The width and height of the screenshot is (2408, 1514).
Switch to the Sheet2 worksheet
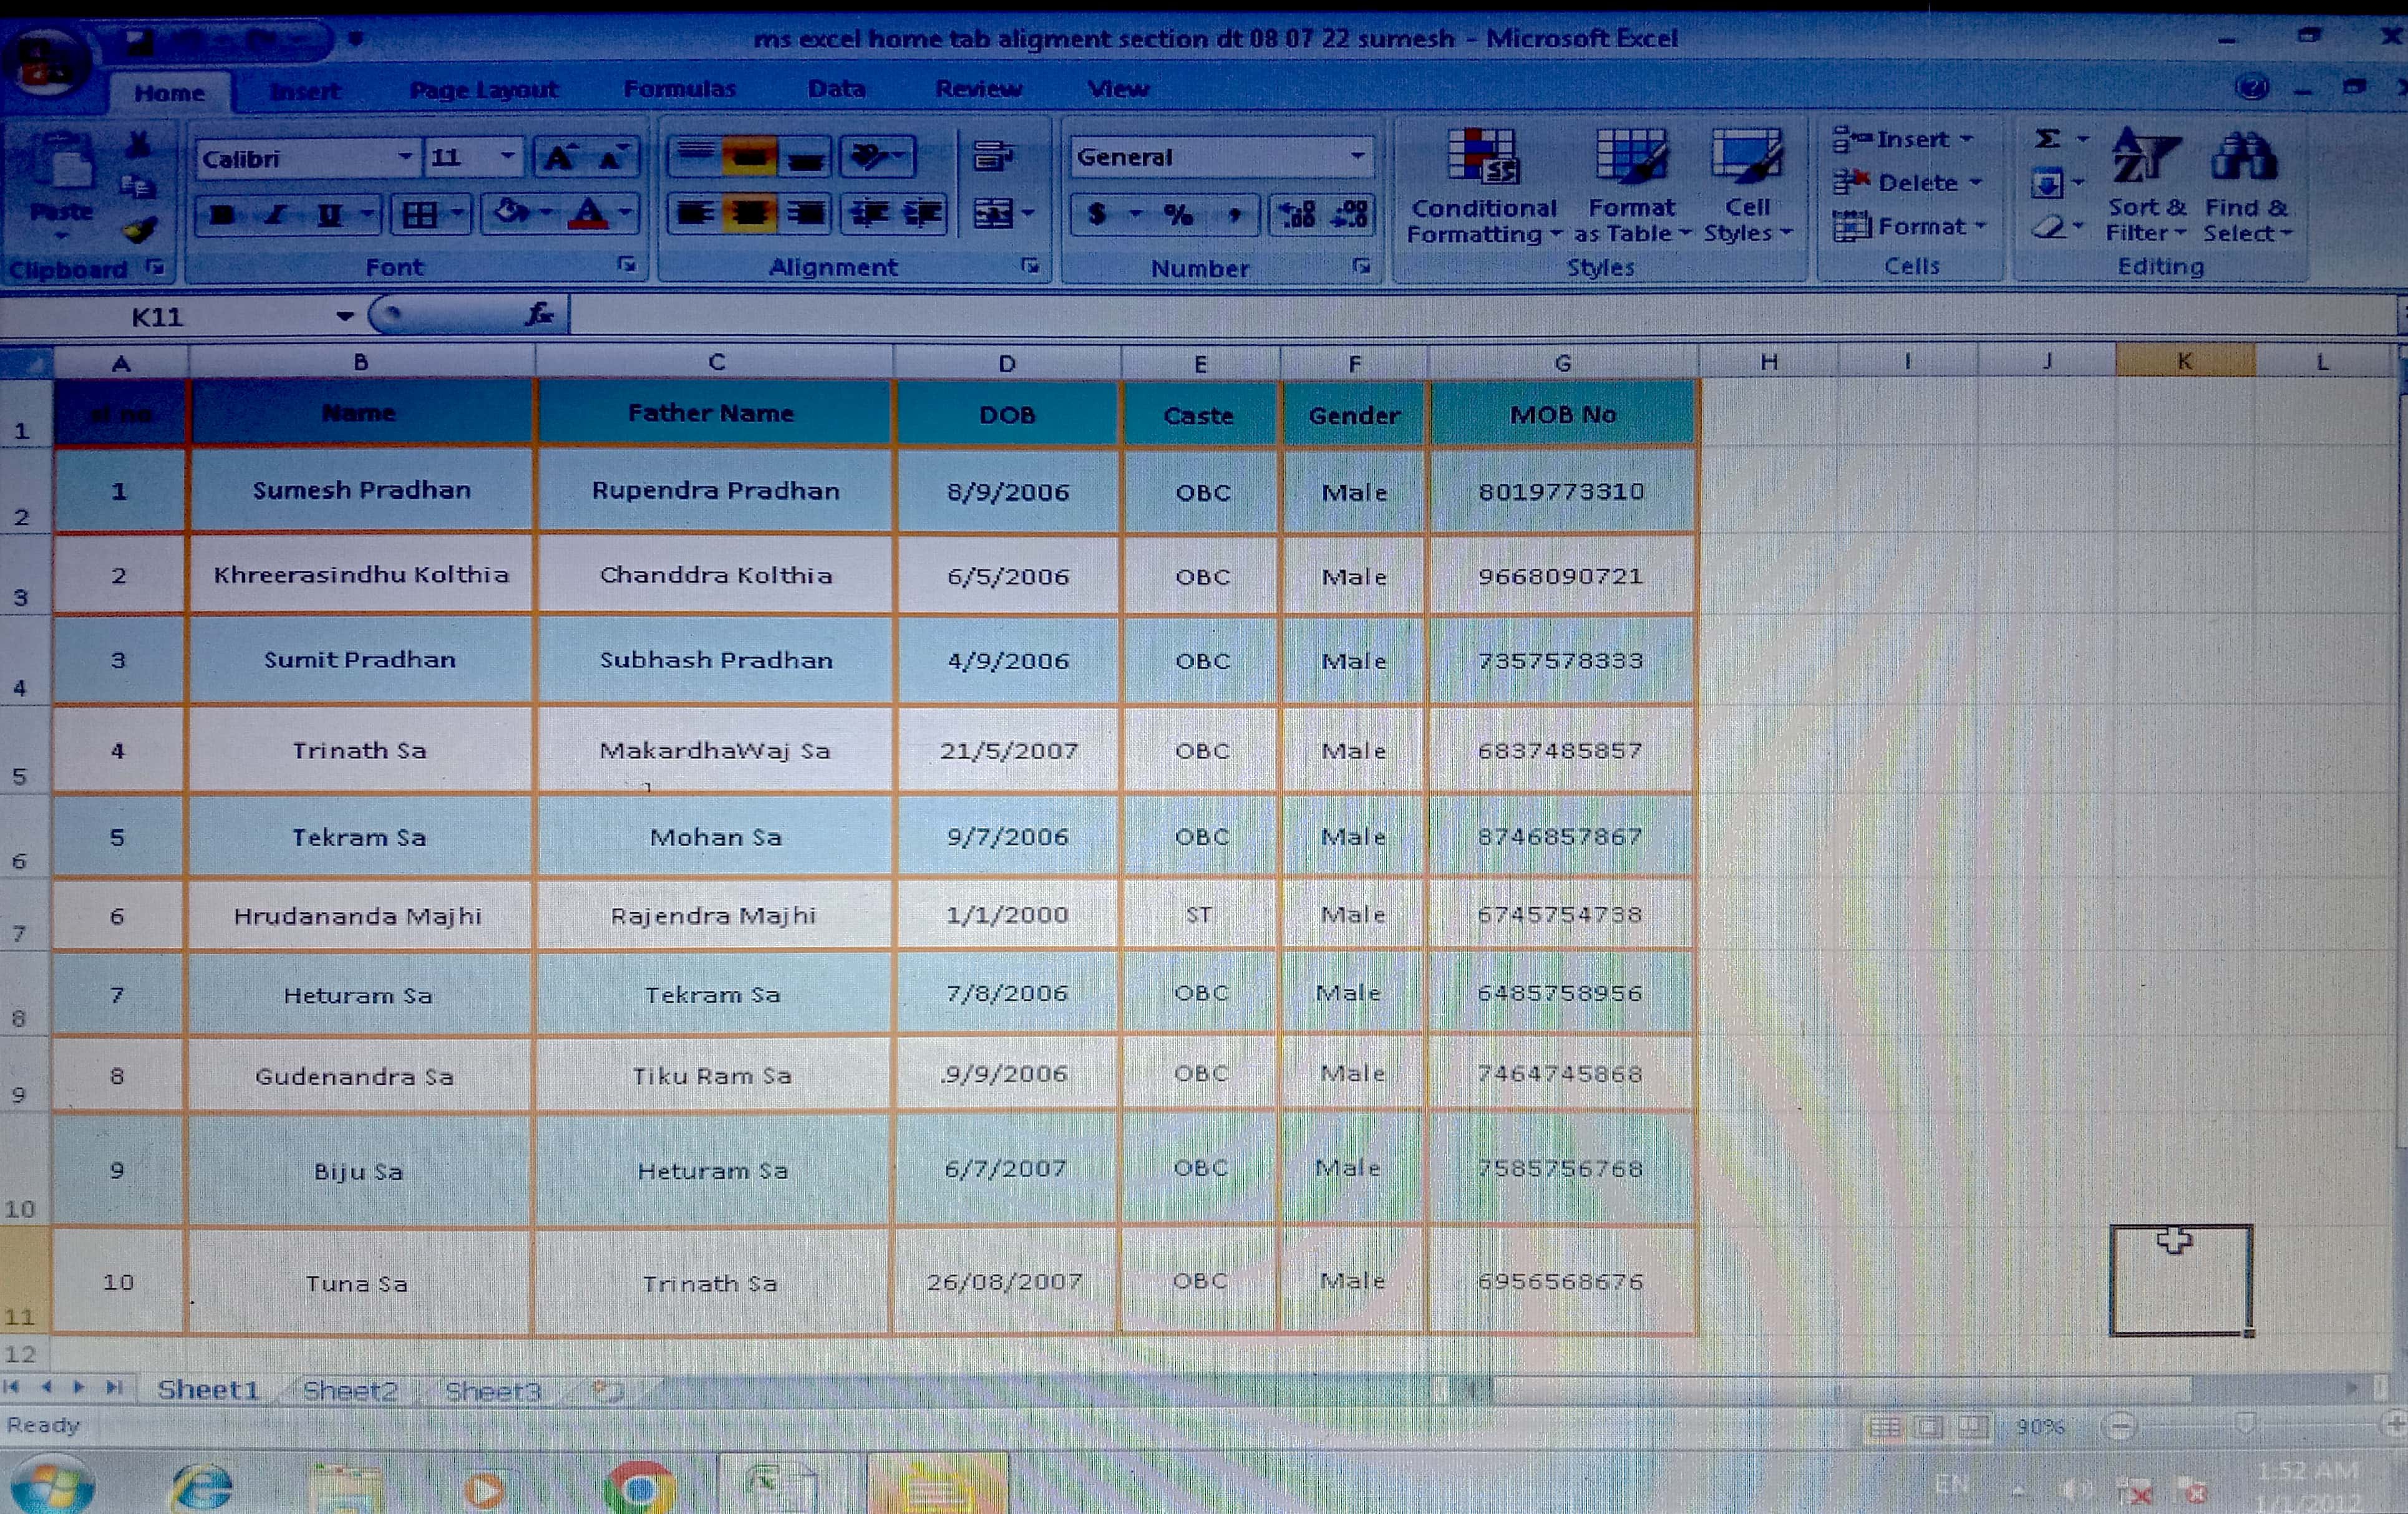[350, 1390]
